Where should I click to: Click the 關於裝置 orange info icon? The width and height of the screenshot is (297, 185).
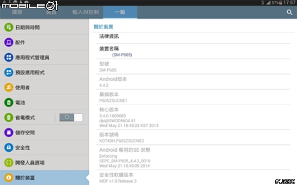[9, 178]
